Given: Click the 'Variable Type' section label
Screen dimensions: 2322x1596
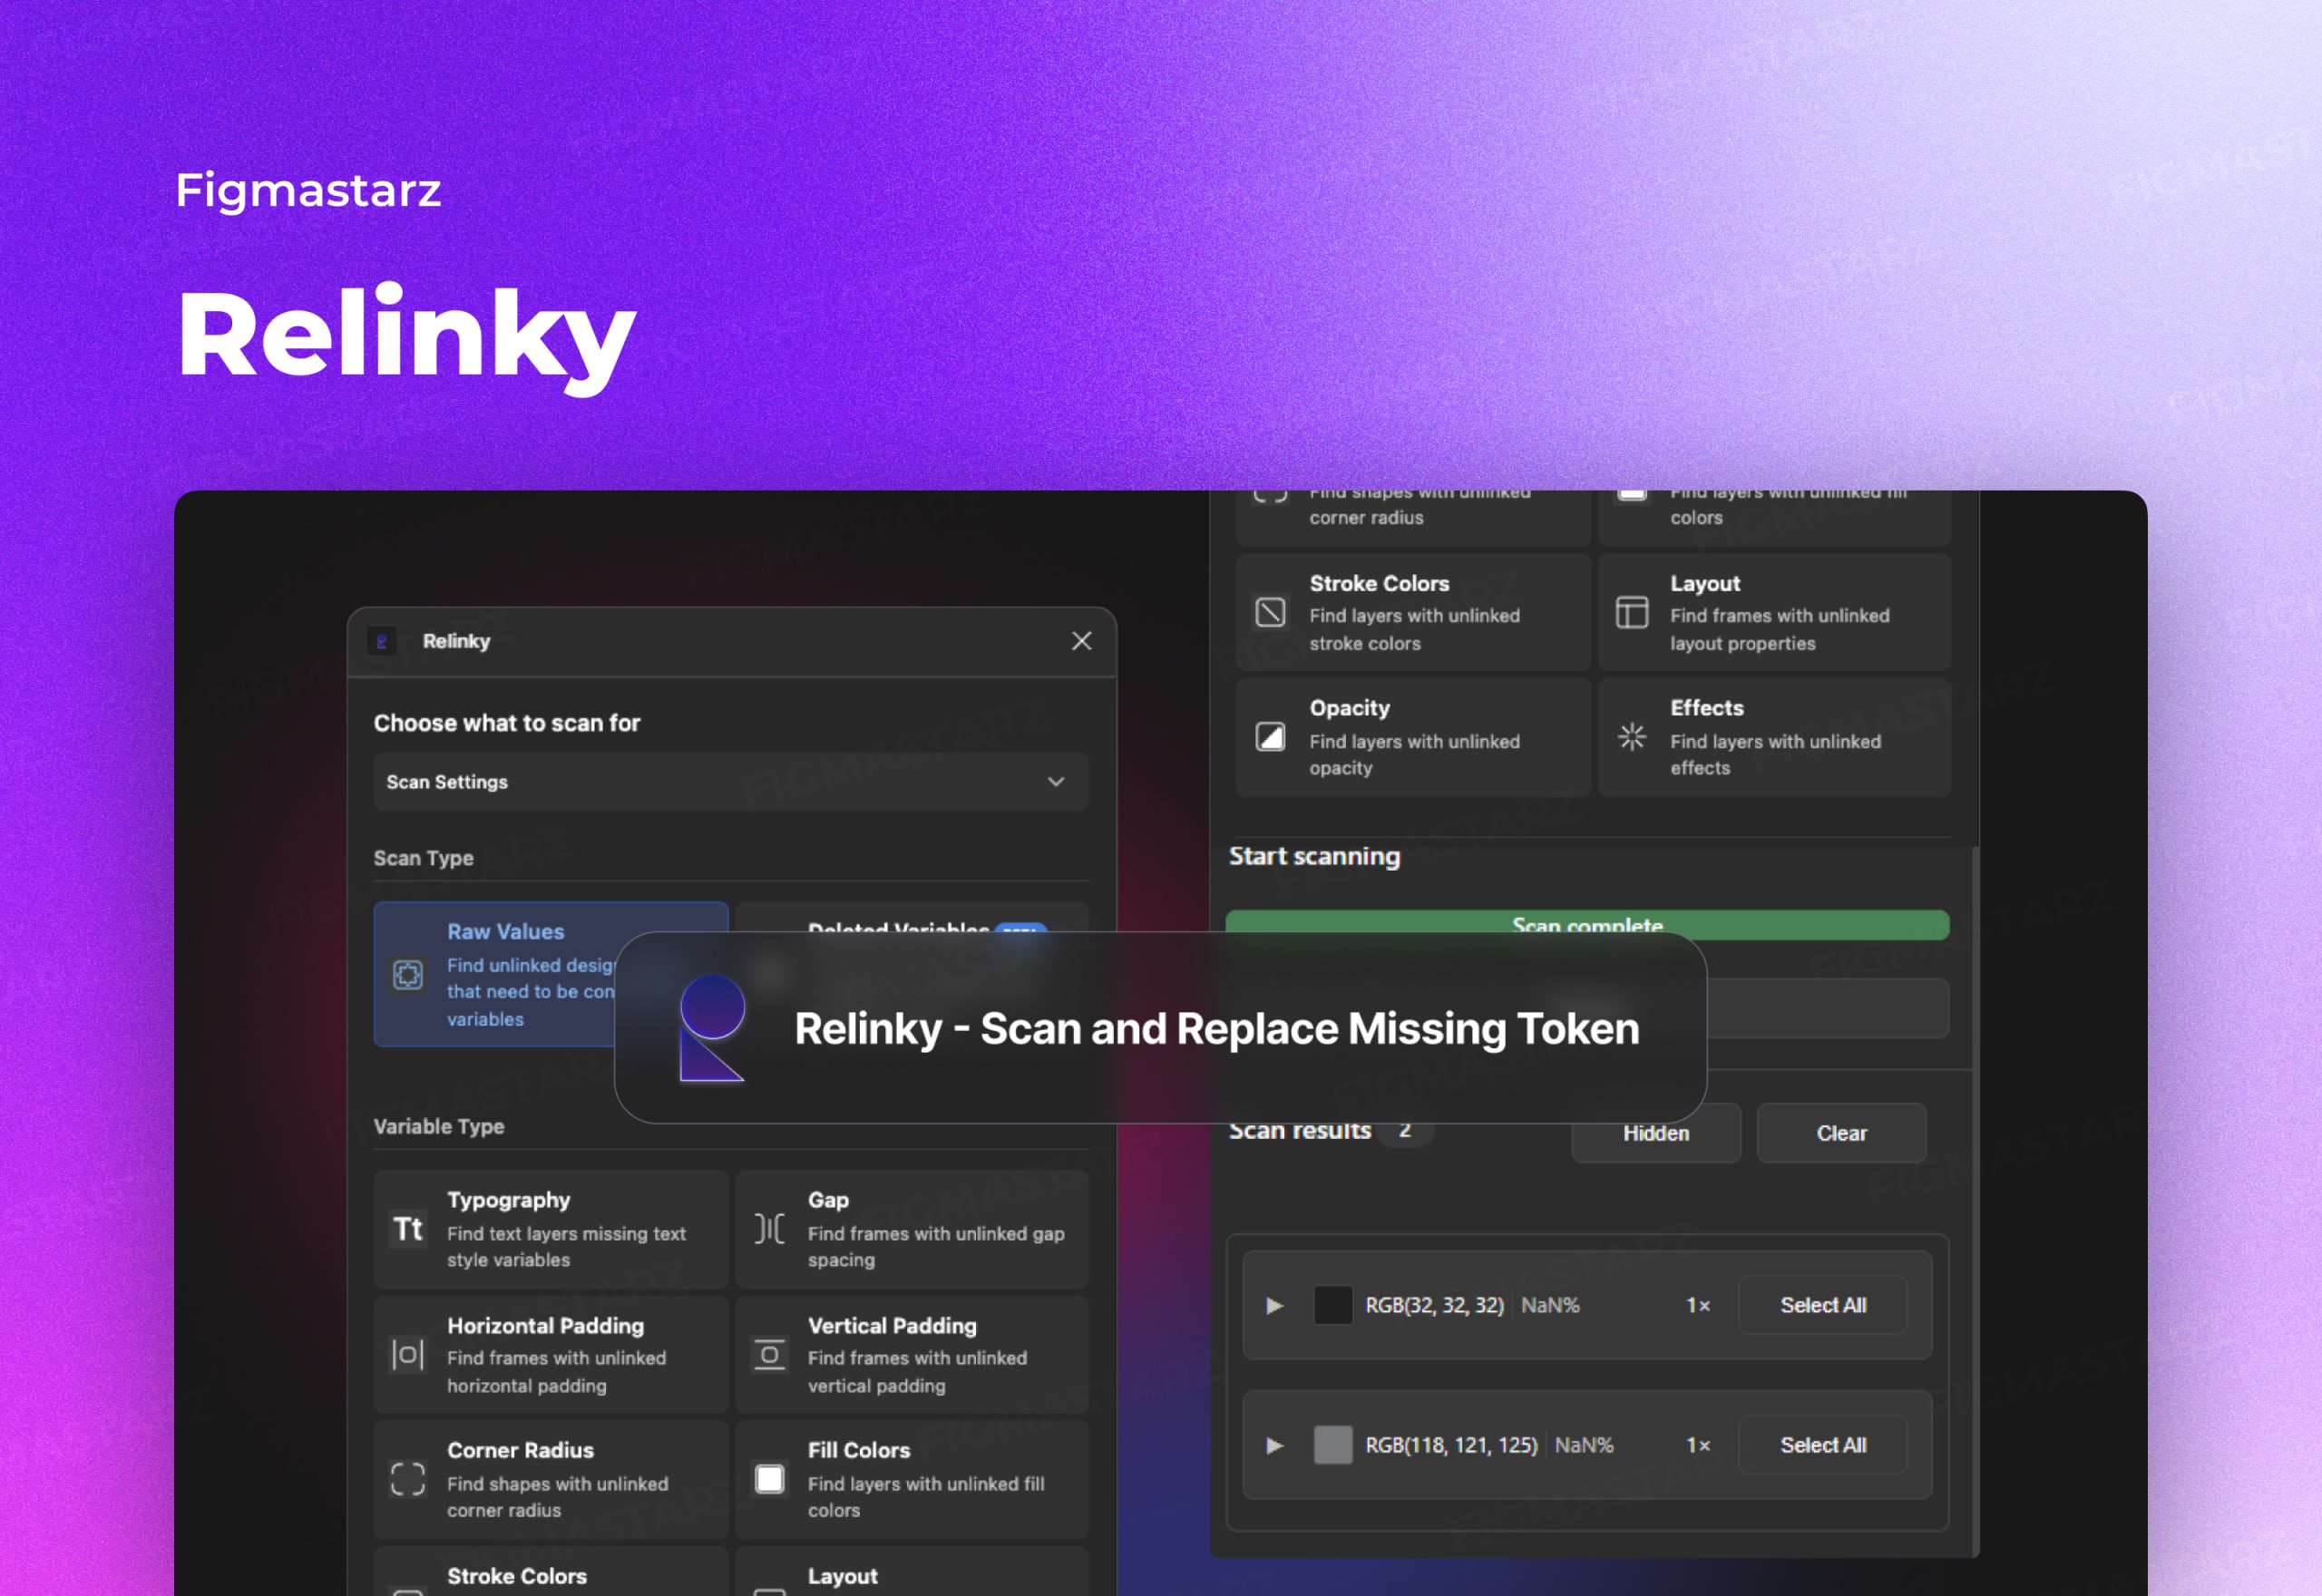Looking at the screenshot, I should (x=439, y=1126).
